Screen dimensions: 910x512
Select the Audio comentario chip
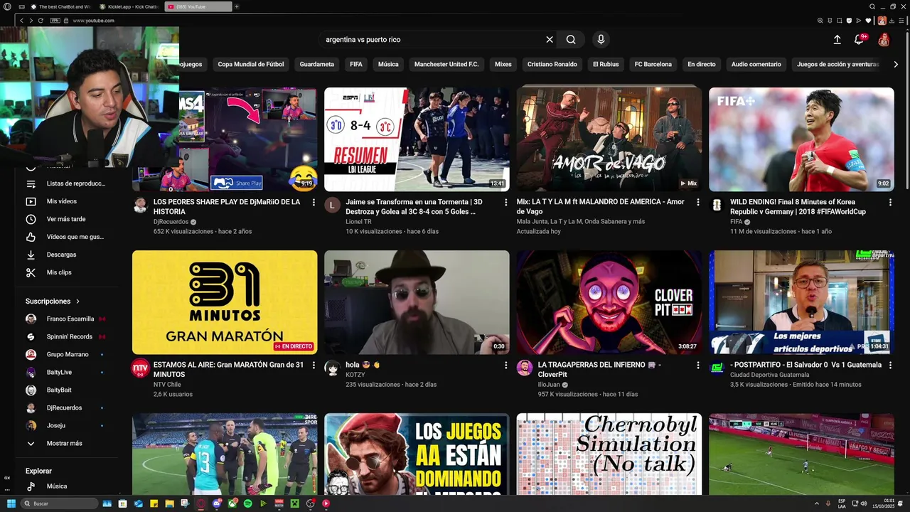tap(756, 64)
